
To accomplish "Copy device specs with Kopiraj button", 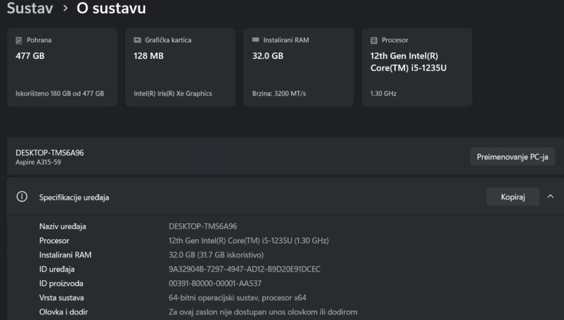I will (512, 197).
